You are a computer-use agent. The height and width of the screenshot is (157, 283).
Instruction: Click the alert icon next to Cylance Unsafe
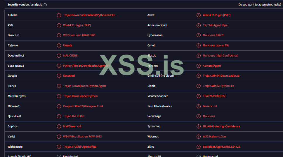tap(59, 45)
